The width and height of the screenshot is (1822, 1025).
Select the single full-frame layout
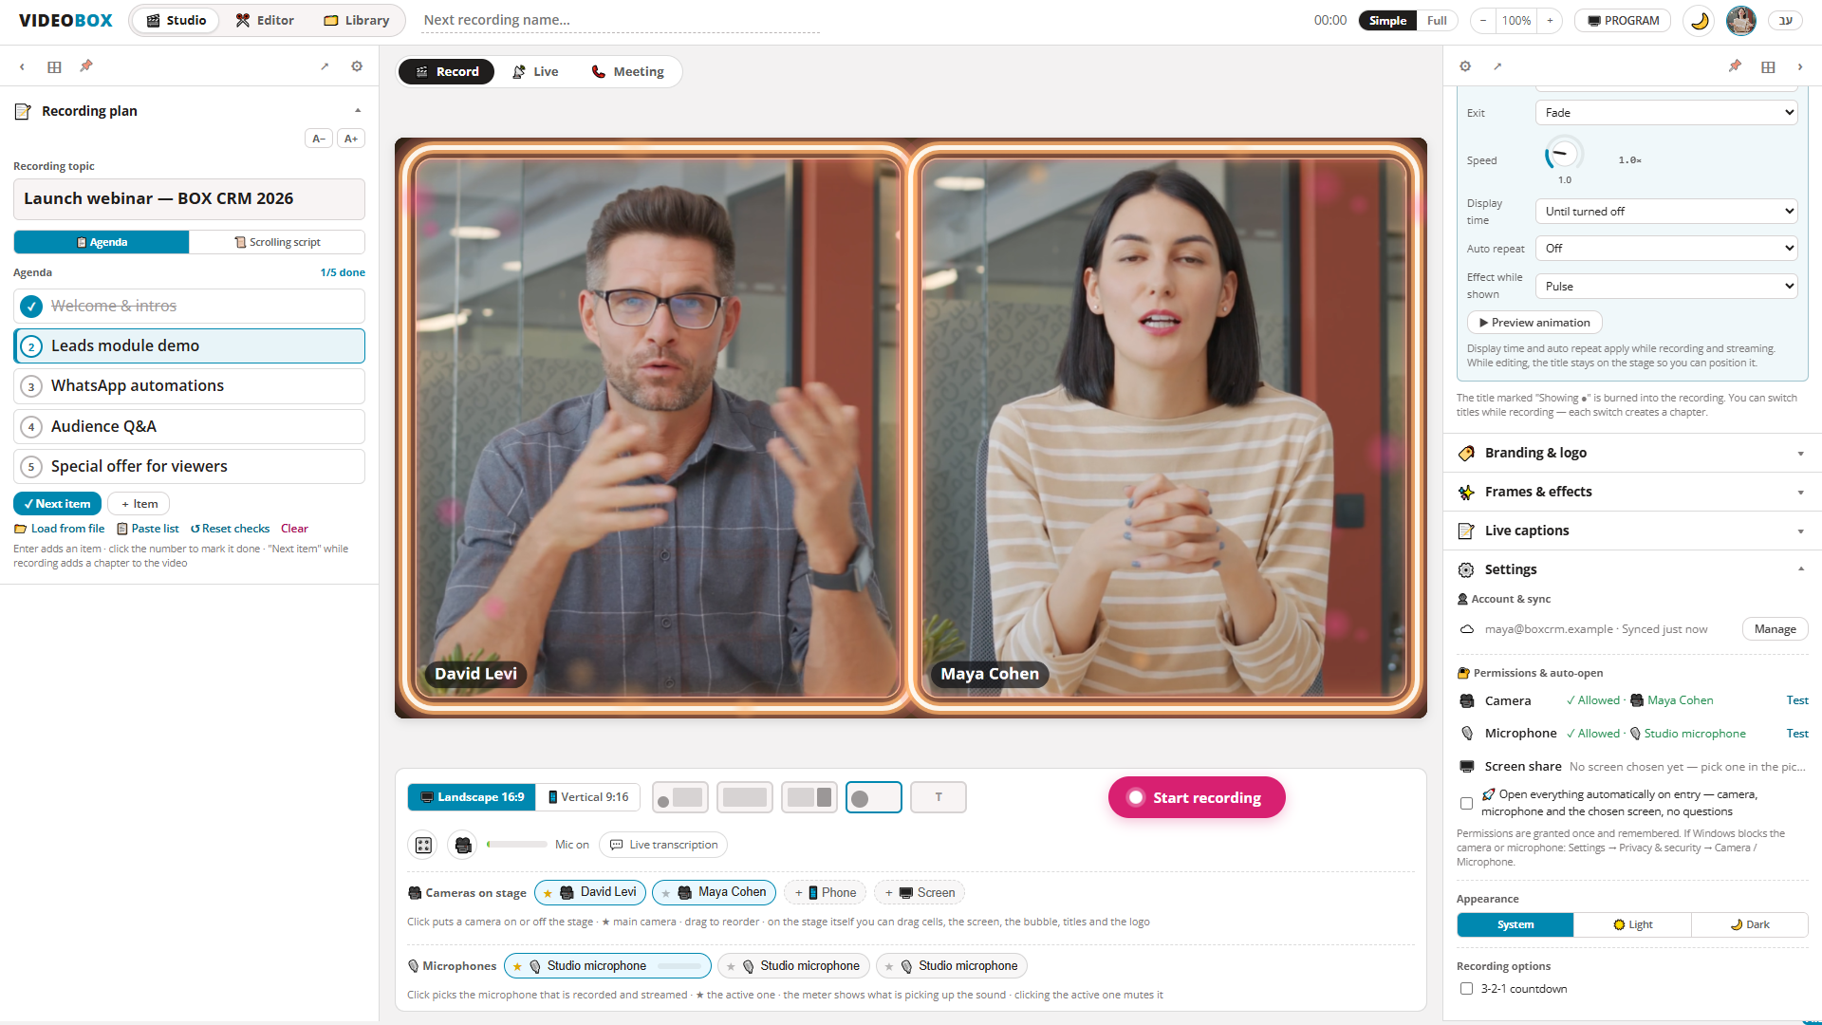(745, 797)
